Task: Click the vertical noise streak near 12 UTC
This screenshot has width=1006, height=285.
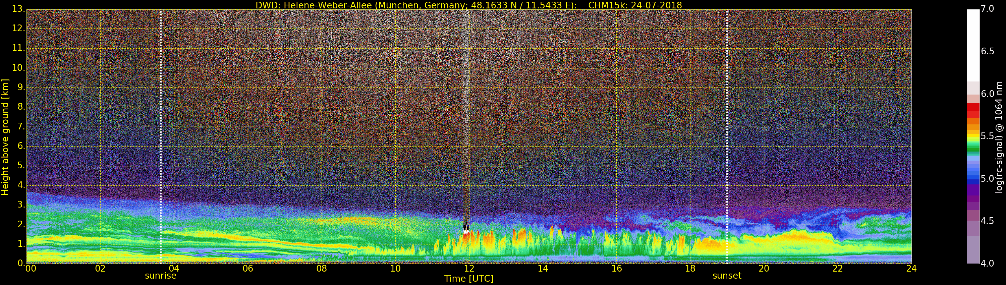Action: click(x=466, y=117)
